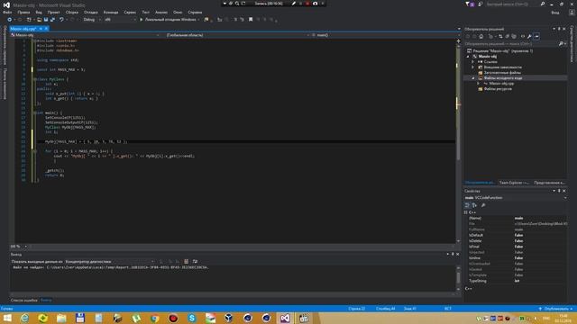Open the main() member dropdown
Viewport: 577px width, 324px height.
(384, 35)
